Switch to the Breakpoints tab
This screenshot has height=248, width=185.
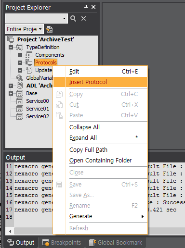tap(62, 243)
